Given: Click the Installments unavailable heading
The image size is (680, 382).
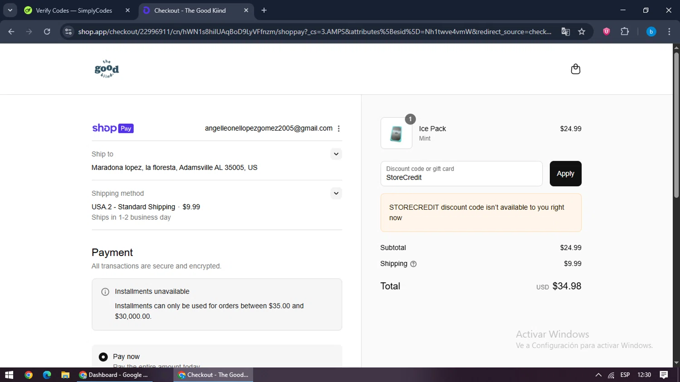Looking at the screenshot, I should (152, 291).
